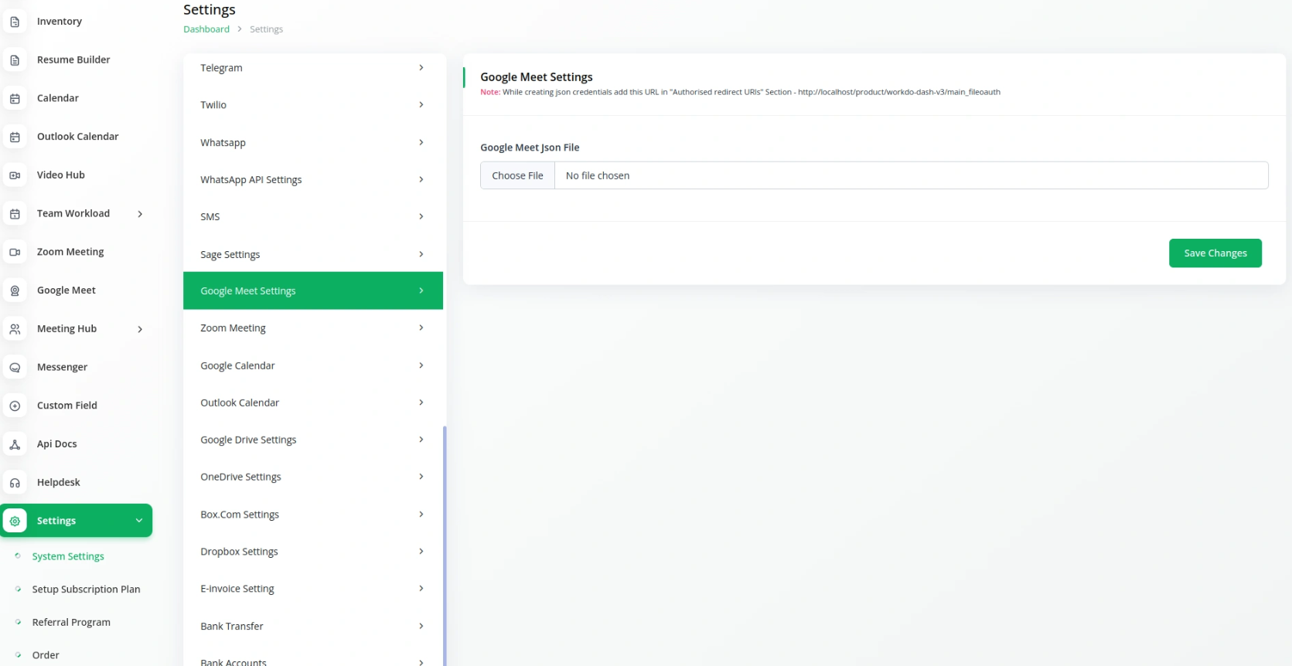Open the Google Calendar settings section
The image size is (1292, 666).
(x=313, y=365)
